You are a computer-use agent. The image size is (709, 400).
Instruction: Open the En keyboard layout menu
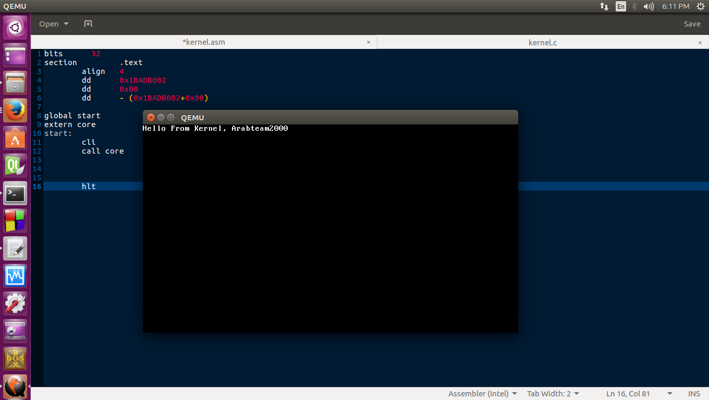point(620,6)
